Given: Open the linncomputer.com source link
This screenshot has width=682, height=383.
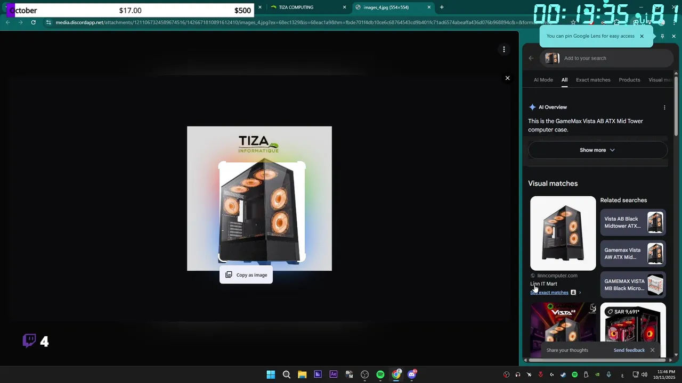Looking at the screenshot, I should pos(557,276).
